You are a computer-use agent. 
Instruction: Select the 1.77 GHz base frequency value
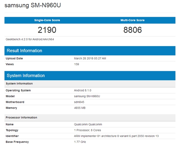tap(80, 142)
